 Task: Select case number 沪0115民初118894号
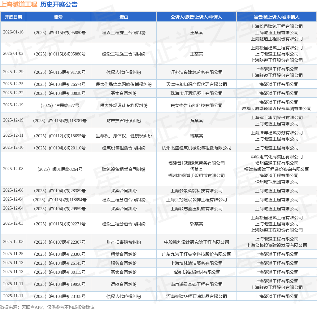click(60, 200)
